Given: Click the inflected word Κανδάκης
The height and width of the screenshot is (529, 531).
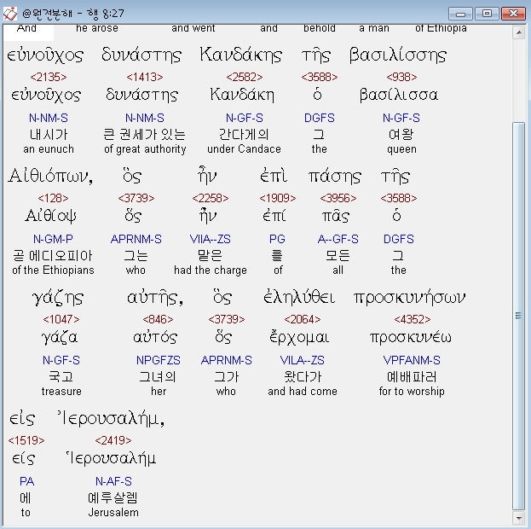Looking at the screenshot, I should (x=240, y=55).
